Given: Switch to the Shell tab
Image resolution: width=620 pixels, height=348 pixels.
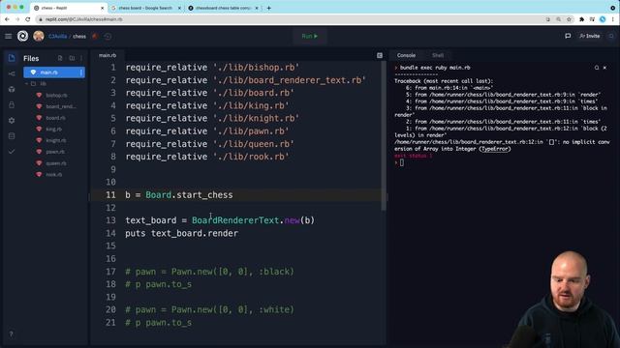Looking at the screenshot, I should 438,55.
